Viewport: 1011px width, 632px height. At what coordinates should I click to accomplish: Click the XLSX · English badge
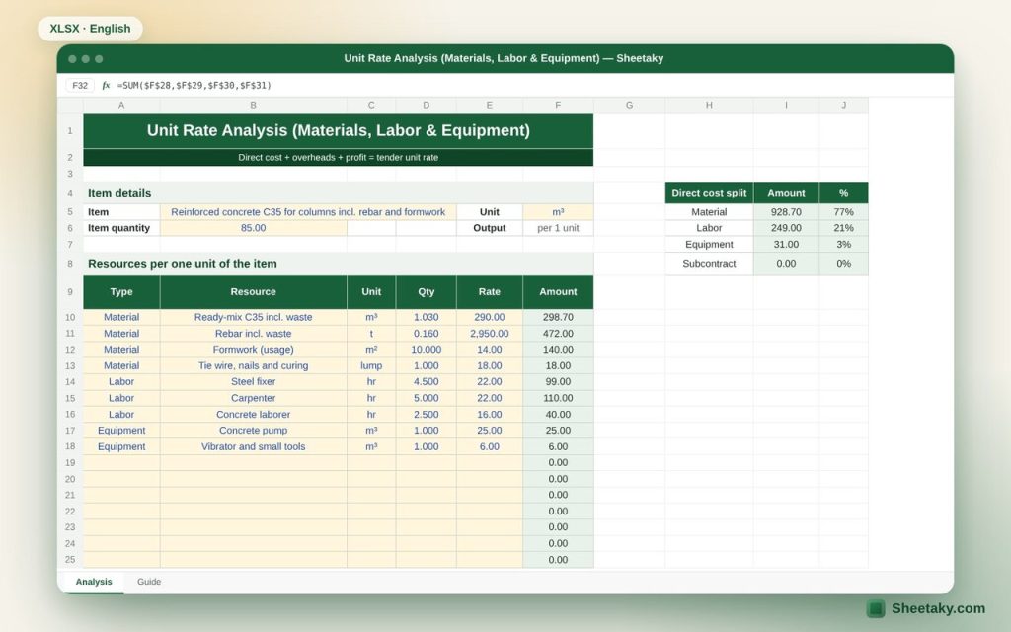click(x=90, y=29)
